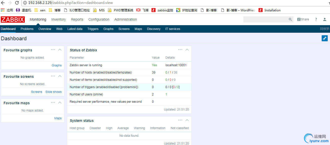330x145 pixels.
Task: Open the 影-博客 bookmark
Action: [x=209, y=10]
